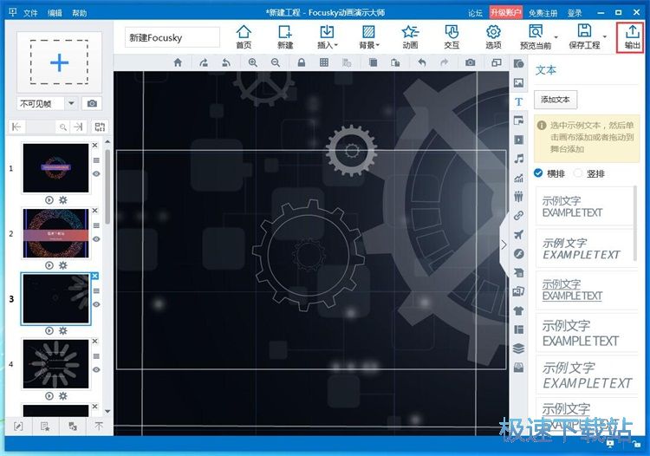Collapse the right panel with arrow

[504, 244]
